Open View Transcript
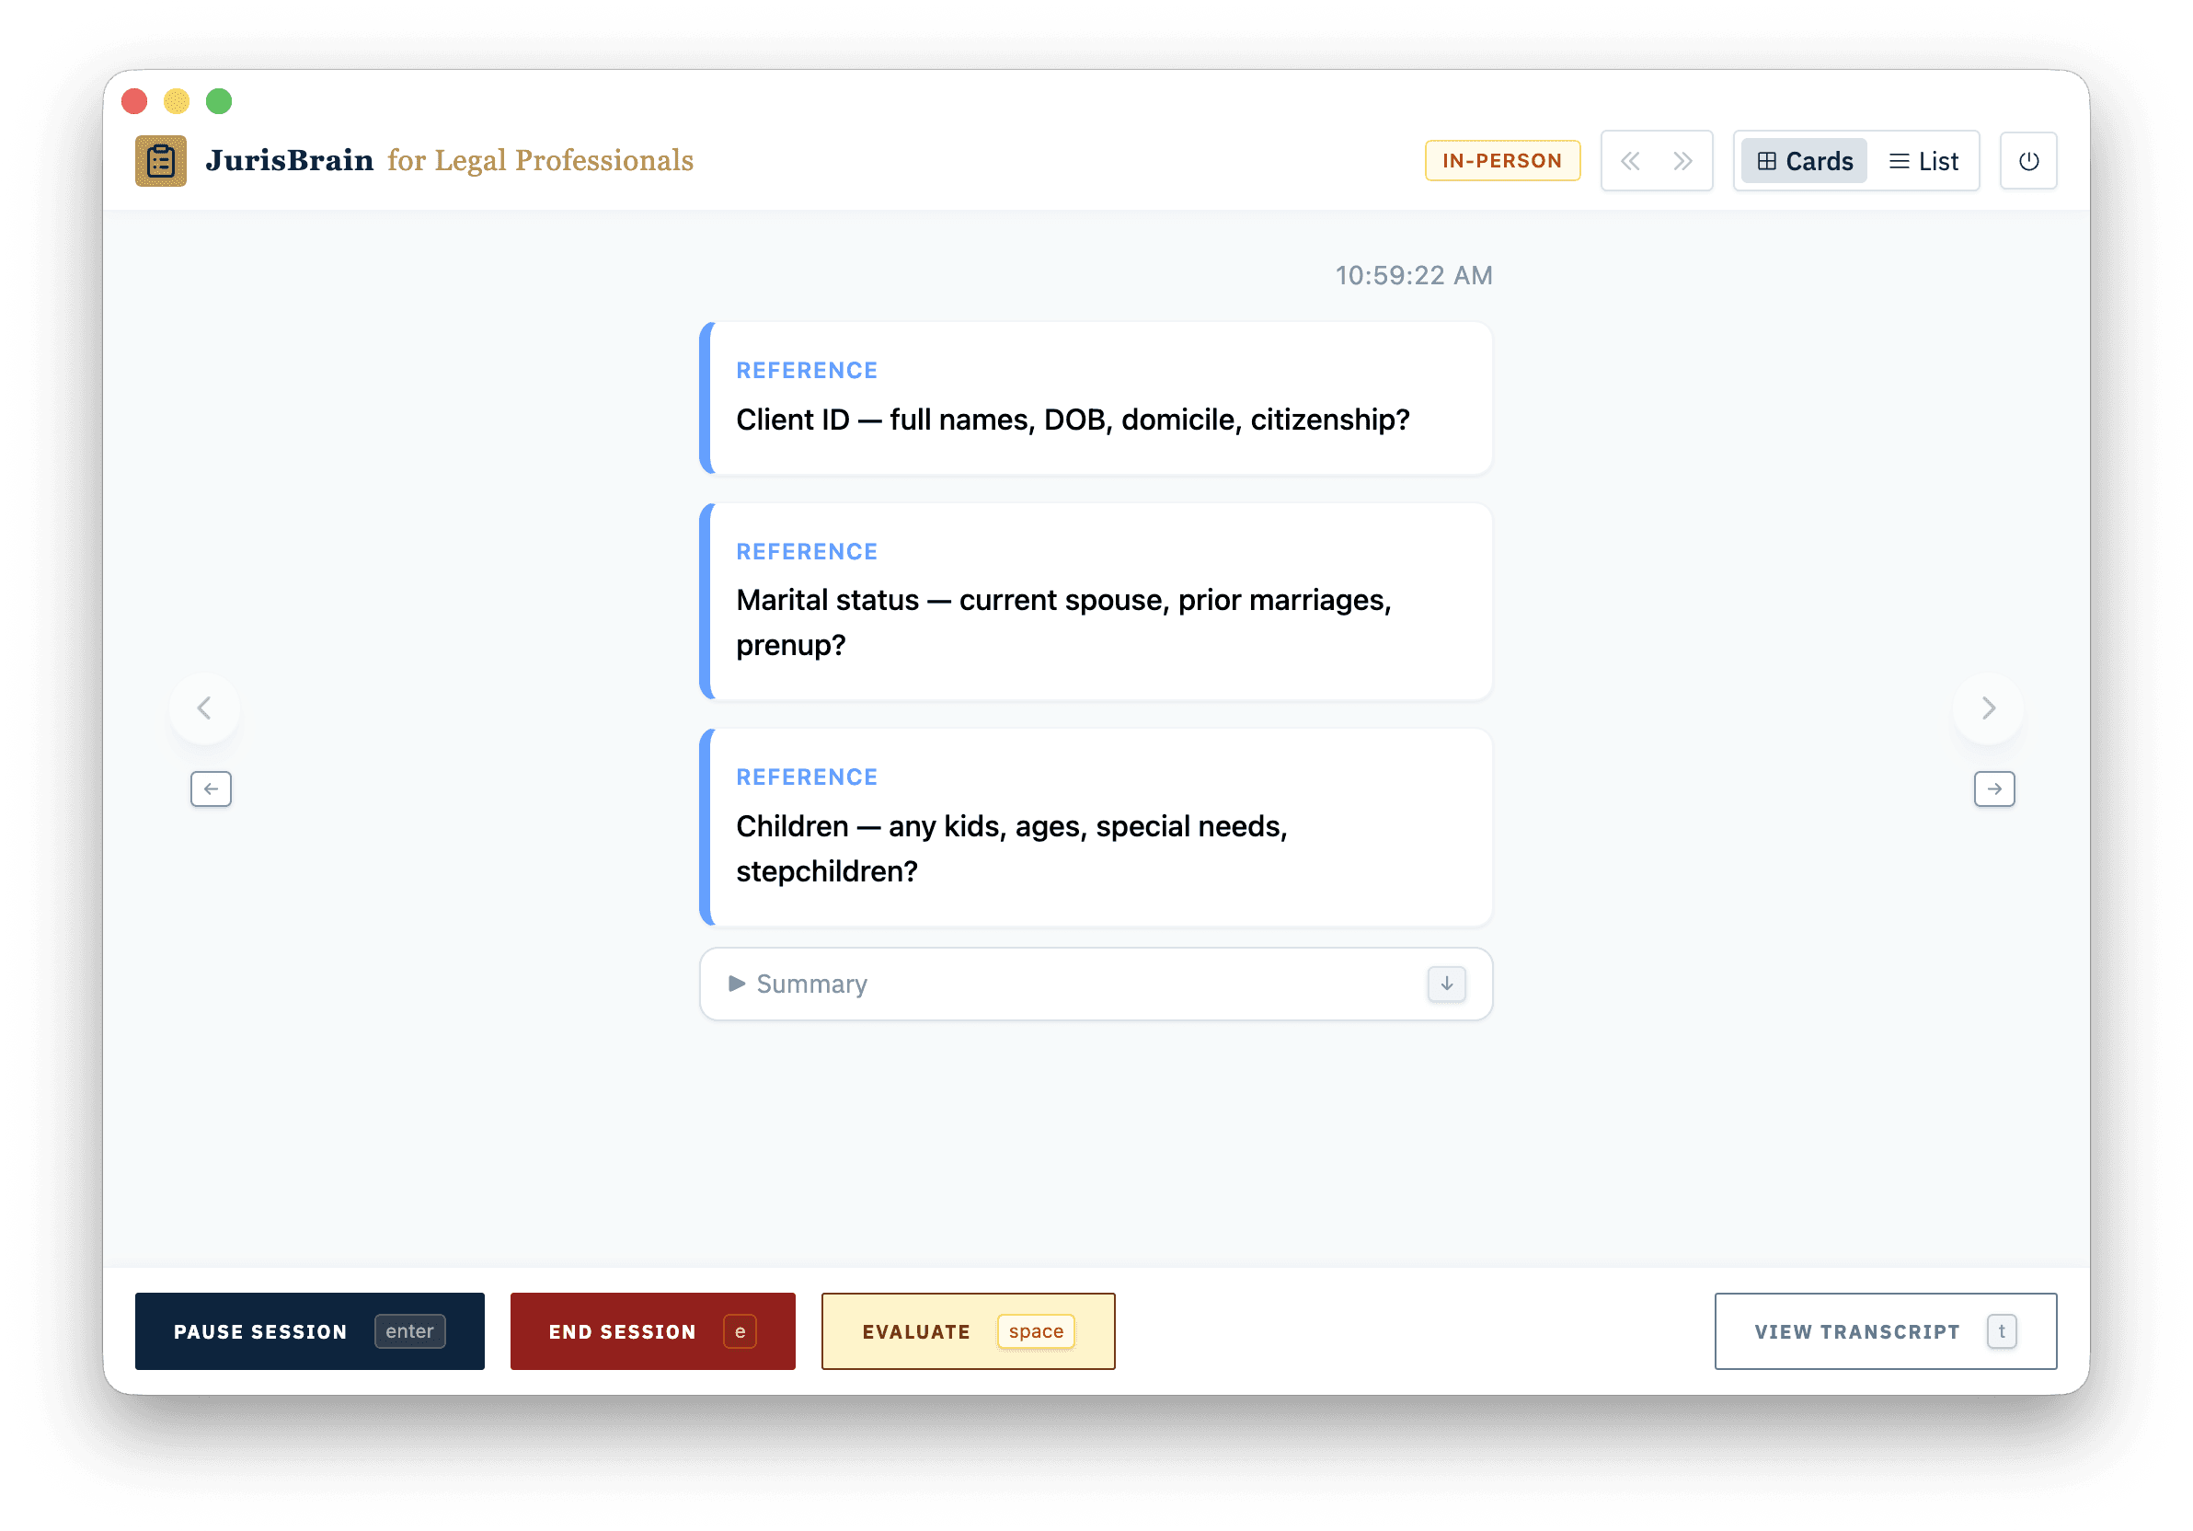 point(1885,1331)
